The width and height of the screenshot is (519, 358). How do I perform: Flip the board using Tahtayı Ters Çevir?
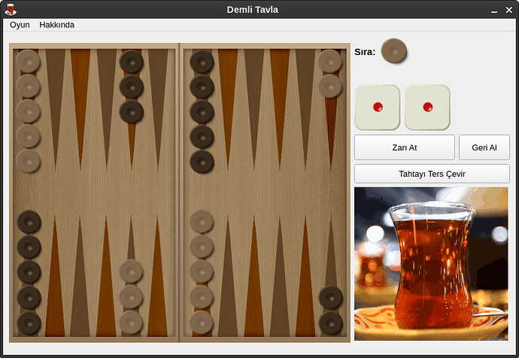click(x=432, y=174)
